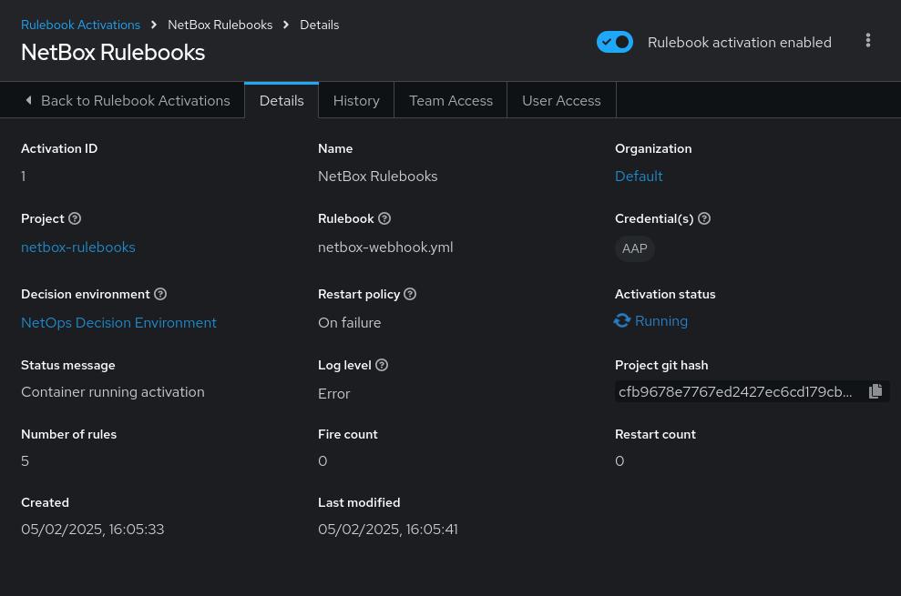Switch to the History tab
Image resolution: width=901 pixels, height=596 pixels.
point(356,100)
